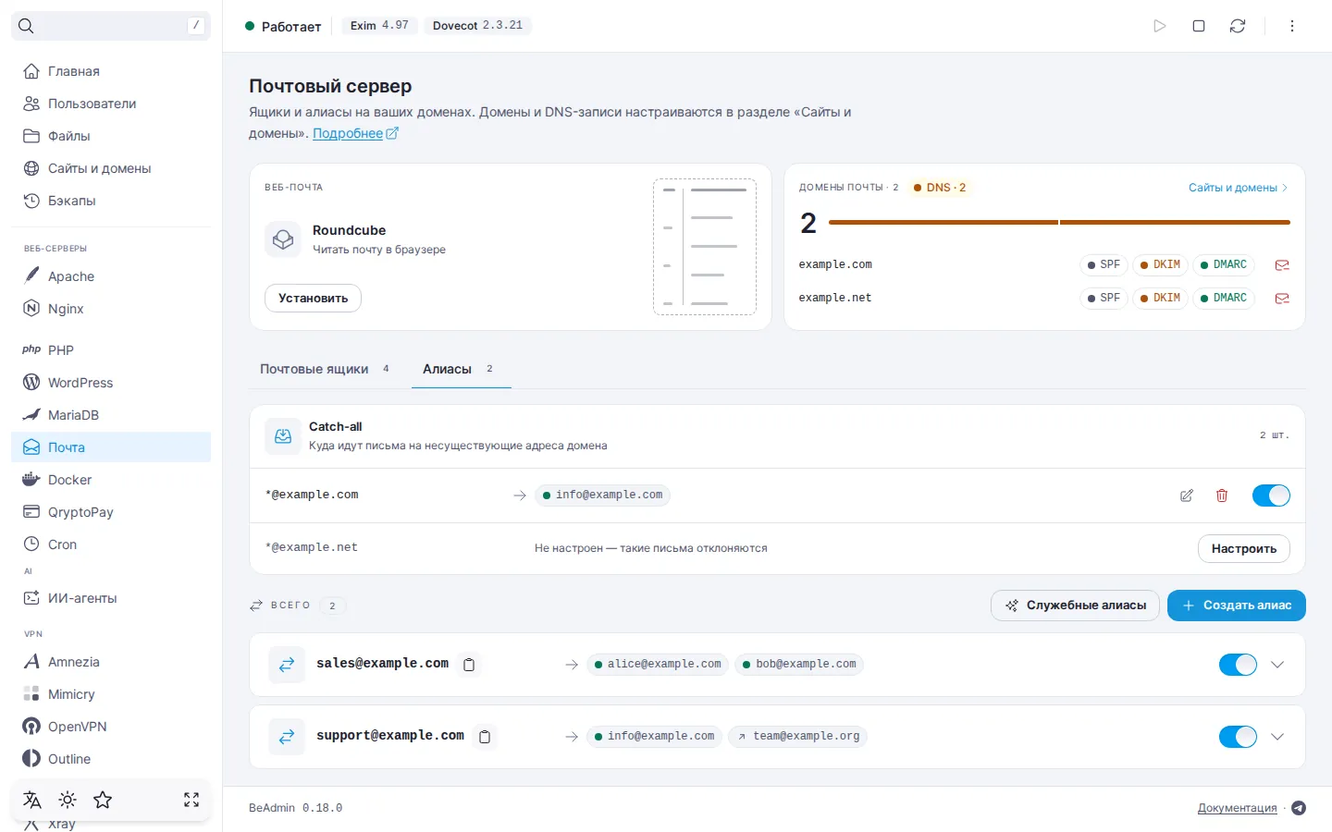Click the stop server square icon
Image resolution: width=1332 pixels, height=832 pixels.
tap(1199, 26)
